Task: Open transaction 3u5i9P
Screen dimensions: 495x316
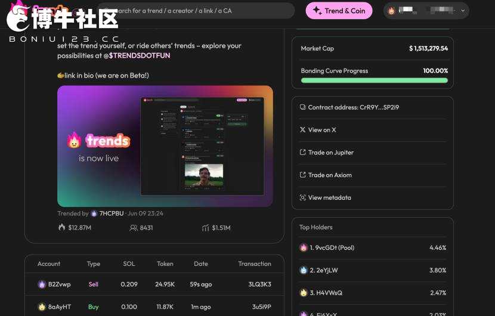Action: pyautogui.click(x=261, y=307)
